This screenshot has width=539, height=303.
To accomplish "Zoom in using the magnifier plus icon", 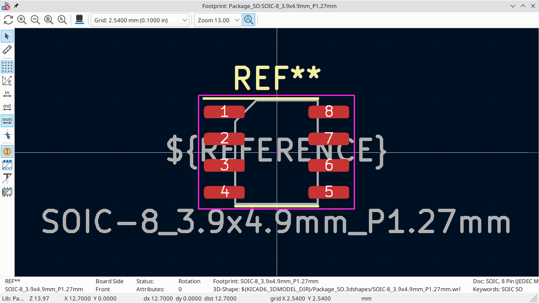I will click(22, 20).
